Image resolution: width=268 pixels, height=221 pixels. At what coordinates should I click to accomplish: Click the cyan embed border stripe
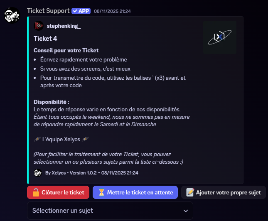click(28, 100)
